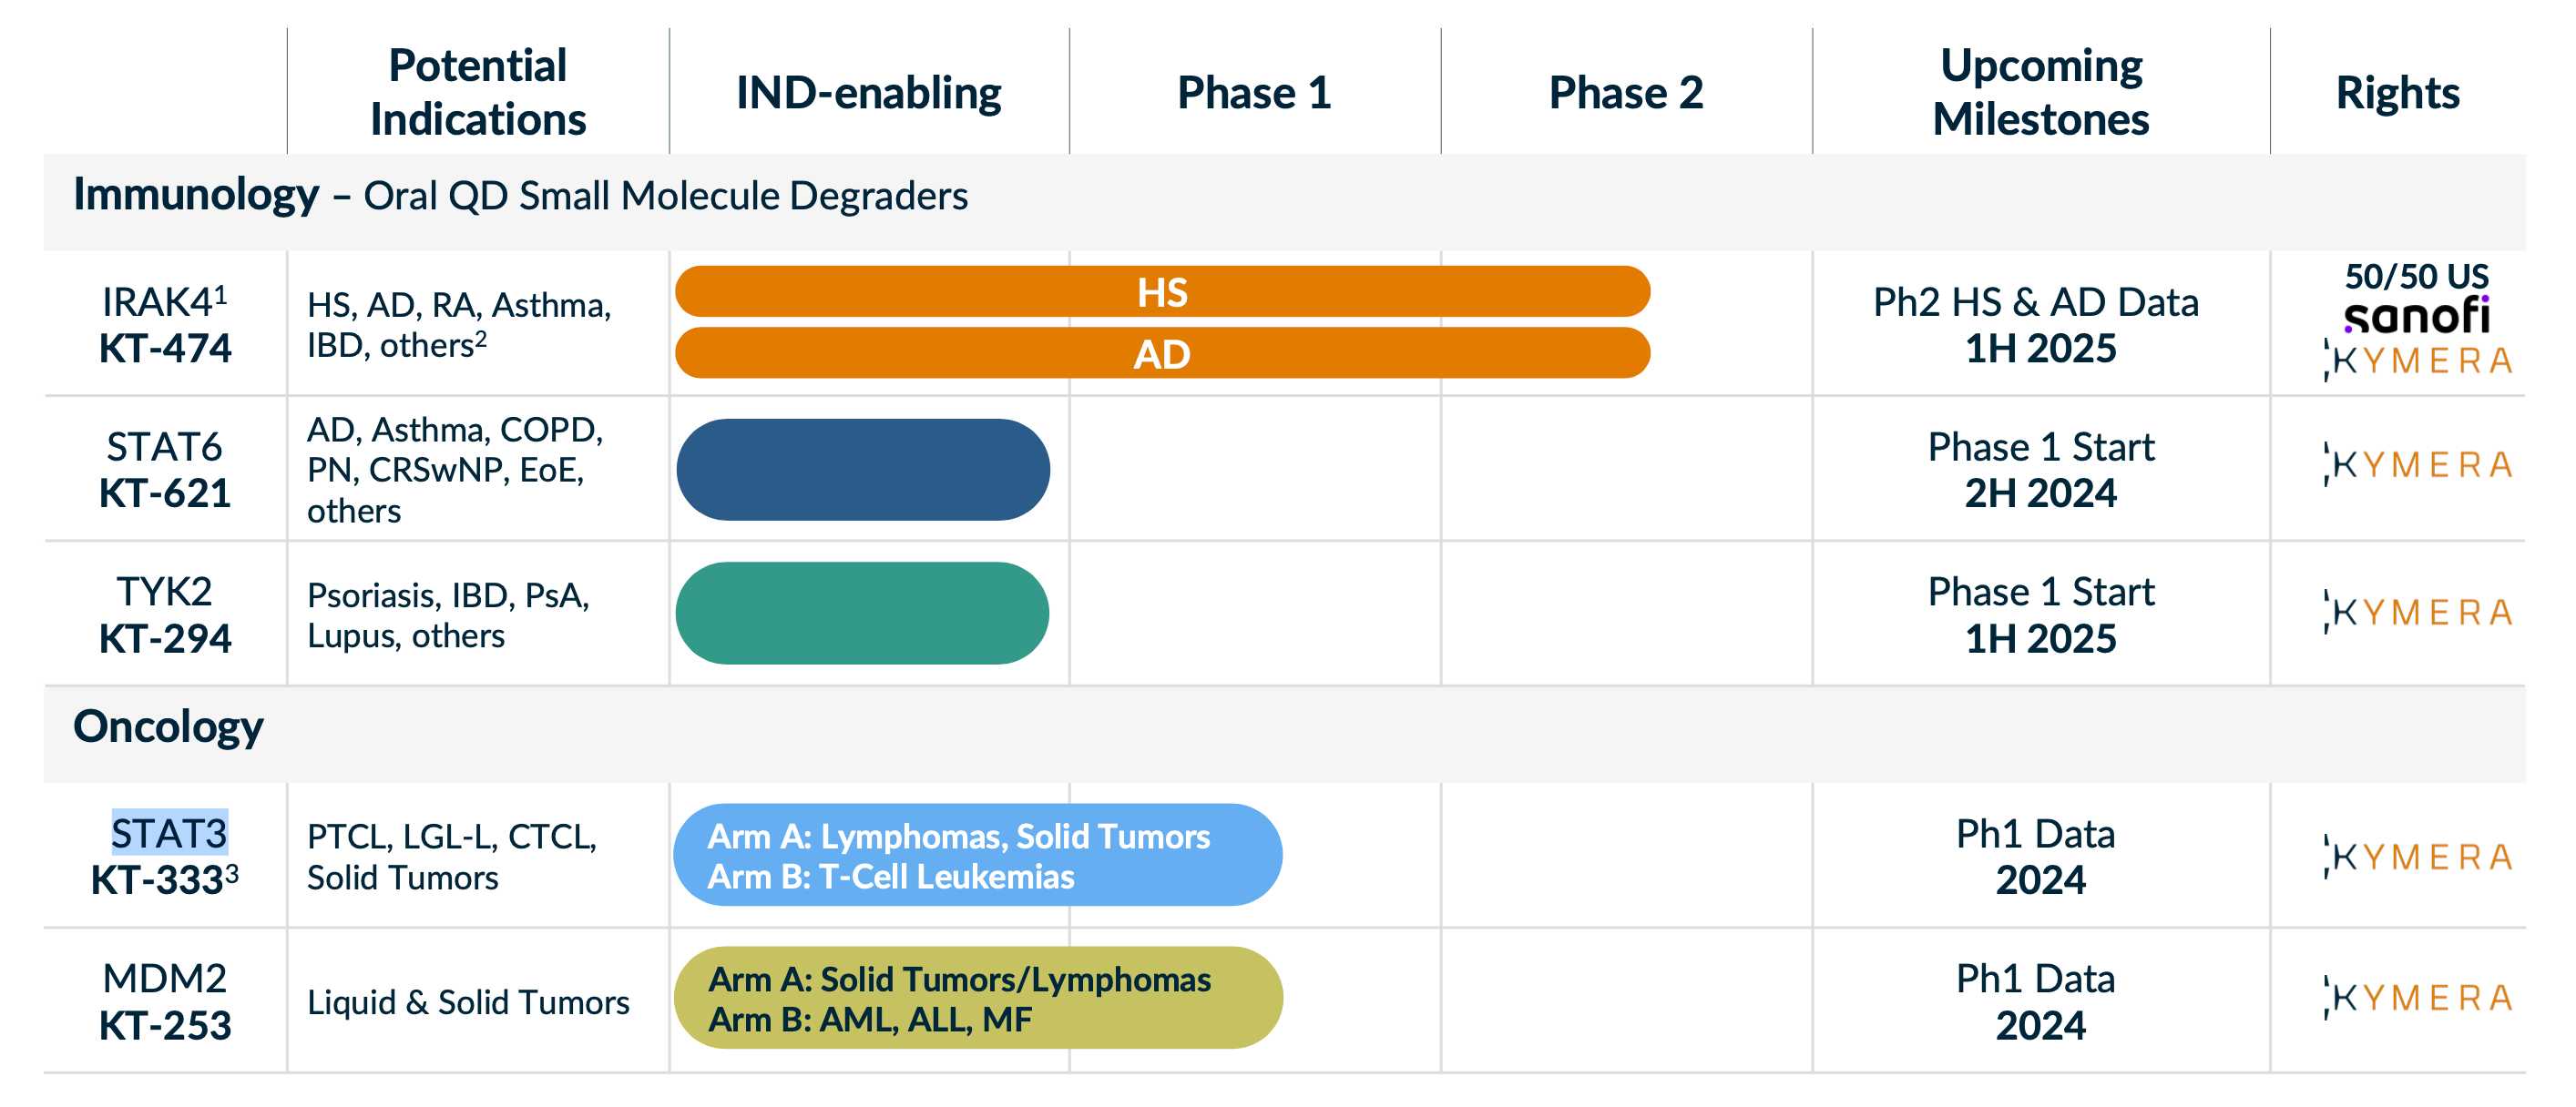Click the KT-474 program name

tap(165, 349)
